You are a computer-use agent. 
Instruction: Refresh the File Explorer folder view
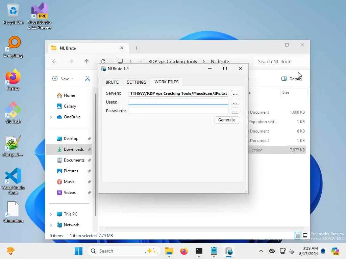pos(103,61)
